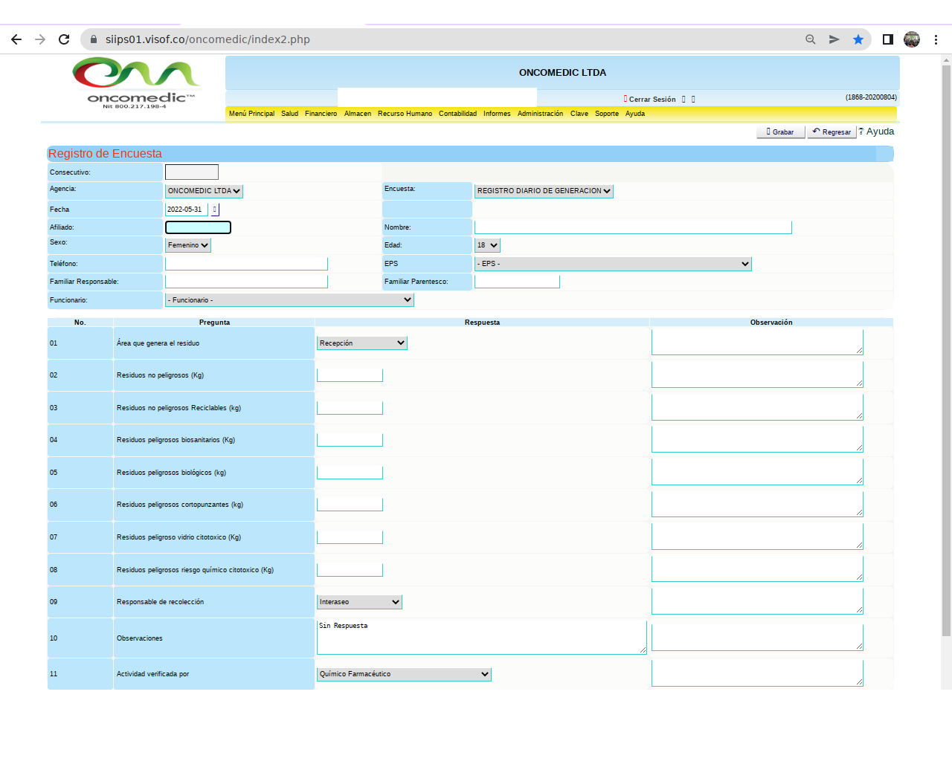Screen dimensions: 952x761
Task: Click the browser back arrow
Action: (16, 39)
